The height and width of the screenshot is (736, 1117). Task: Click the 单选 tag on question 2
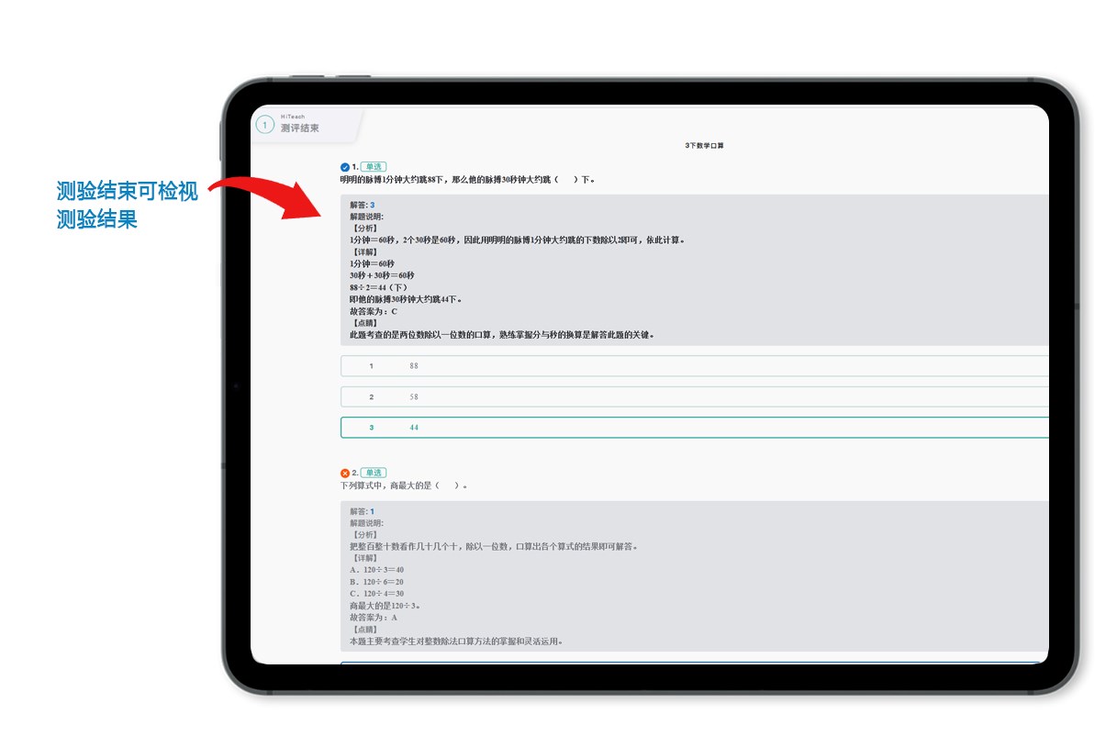[374, 473]
